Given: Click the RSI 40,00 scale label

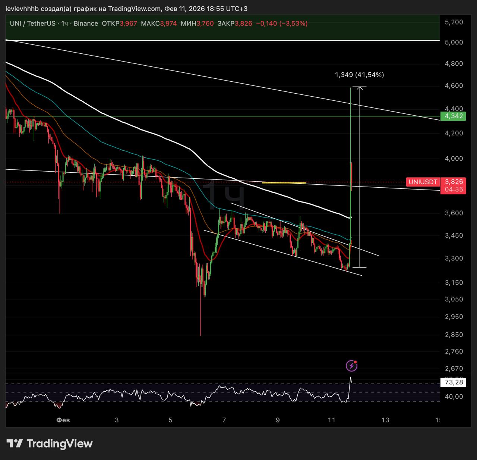Looking at the screenshot, I should pyautogui.click(x=454, y=397).
